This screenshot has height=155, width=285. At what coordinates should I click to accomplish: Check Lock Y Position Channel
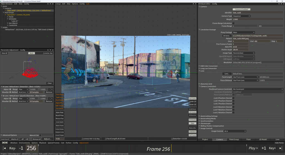tap(234, 101)
